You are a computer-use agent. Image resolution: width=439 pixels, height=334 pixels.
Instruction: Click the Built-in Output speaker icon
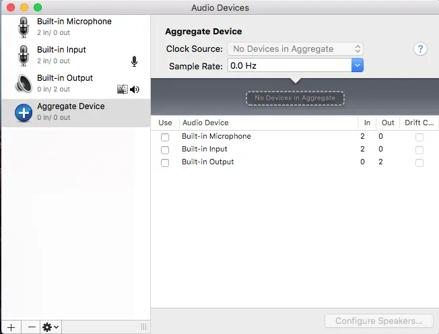[x=24, y=83]
